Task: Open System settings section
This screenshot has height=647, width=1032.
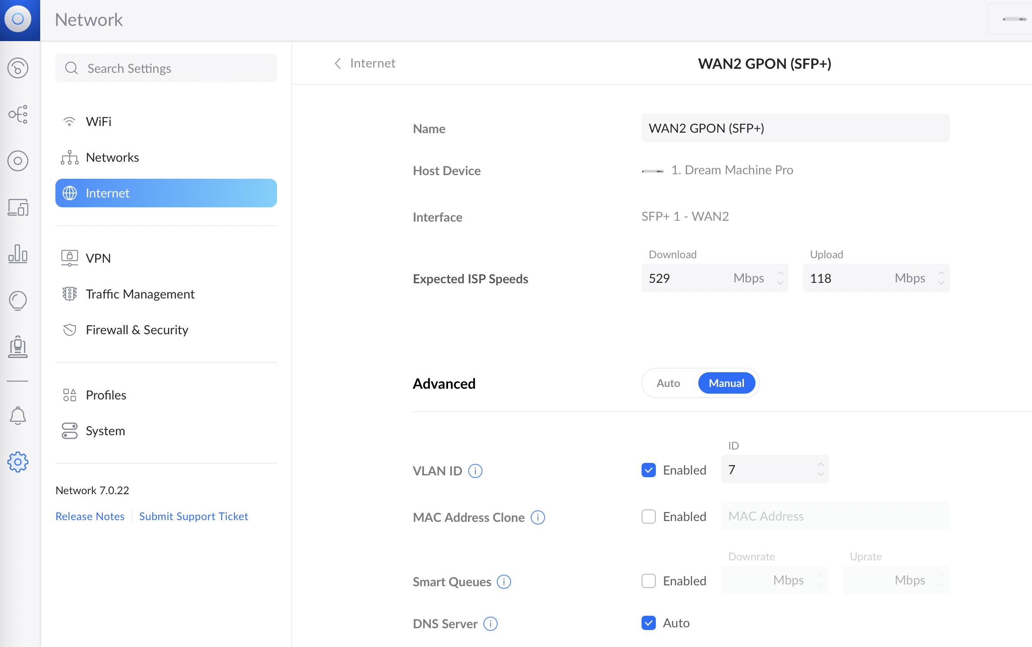Action: click(x=166, y=431)
